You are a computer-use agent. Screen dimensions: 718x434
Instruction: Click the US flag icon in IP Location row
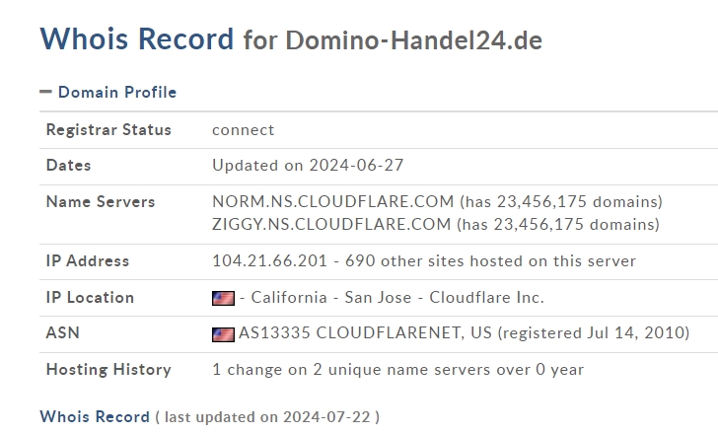coord(223,299)
